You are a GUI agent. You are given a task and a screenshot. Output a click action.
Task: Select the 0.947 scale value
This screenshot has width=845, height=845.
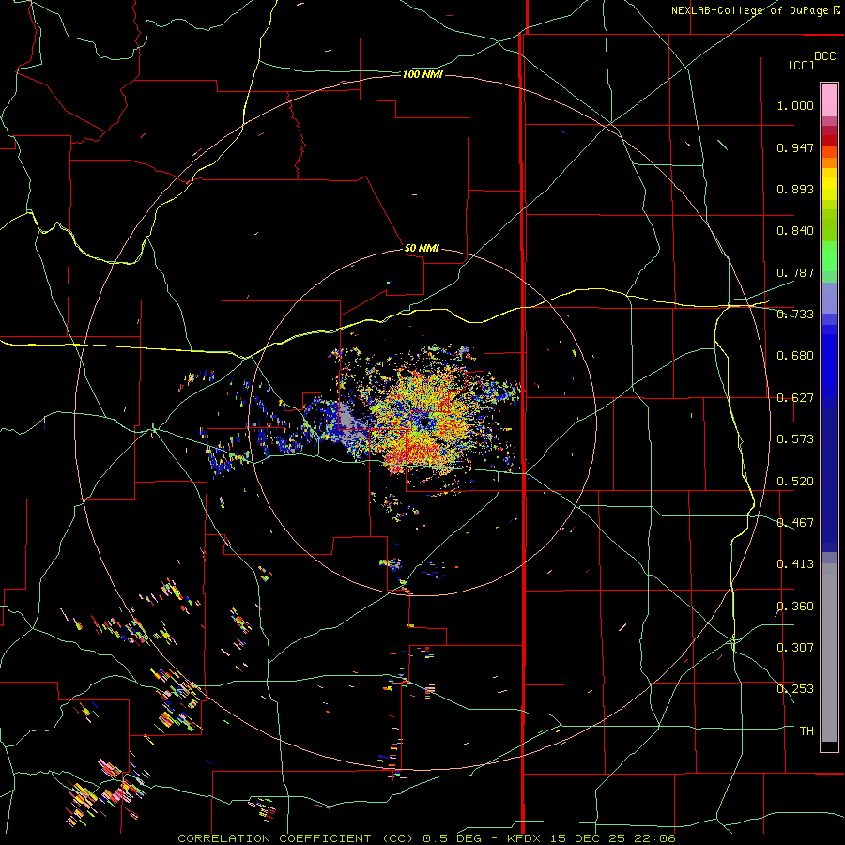point(795,147)
